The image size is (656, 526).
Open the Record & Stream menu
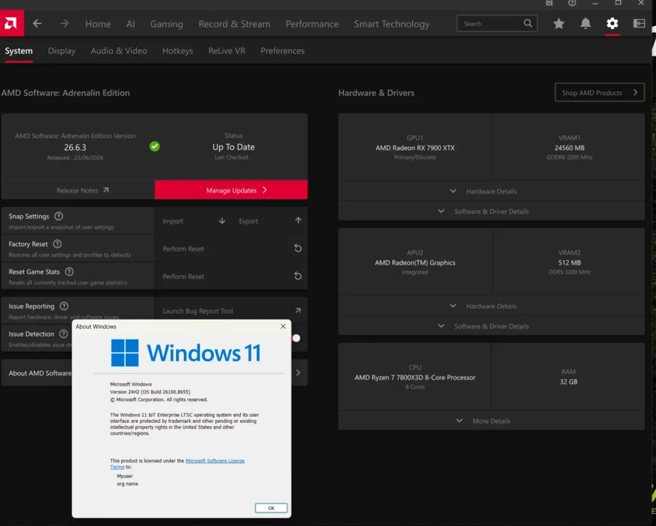click(x=234, y=24)
